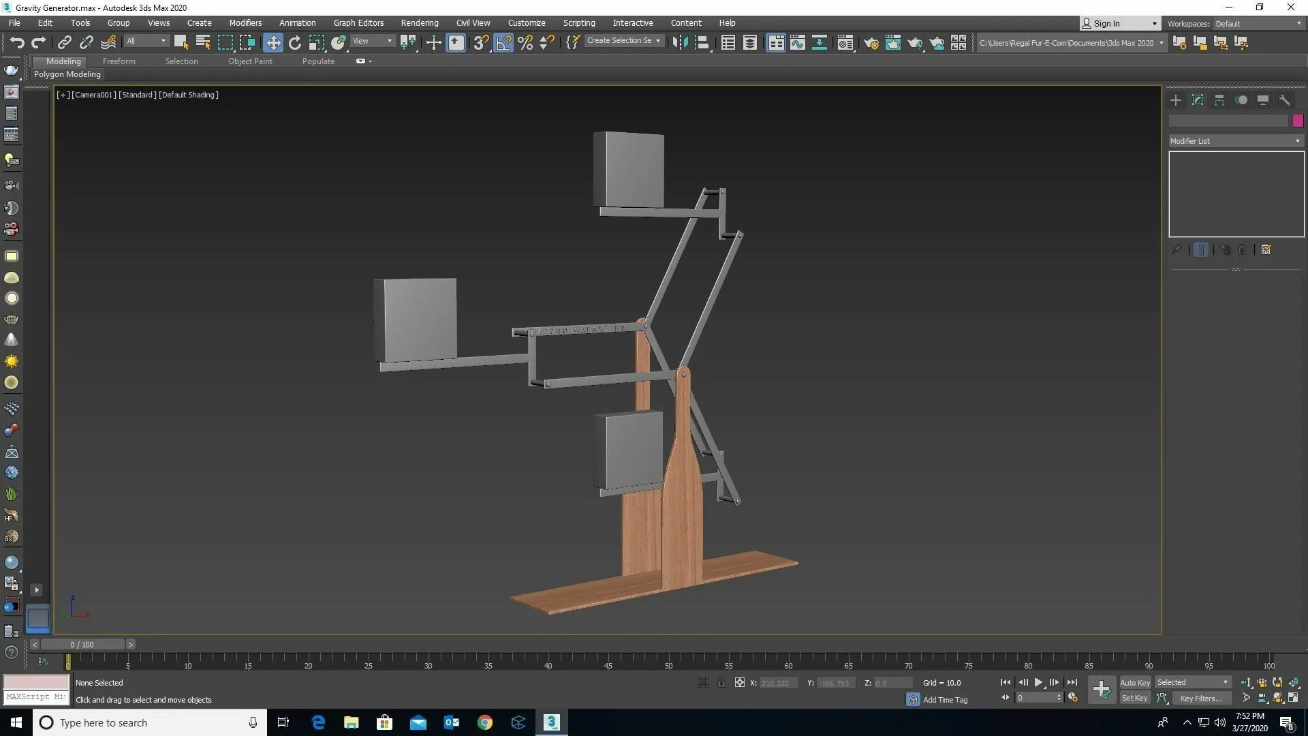Click the Undo arrow icon
The image size is (1308, 736).
click(16, 43)
